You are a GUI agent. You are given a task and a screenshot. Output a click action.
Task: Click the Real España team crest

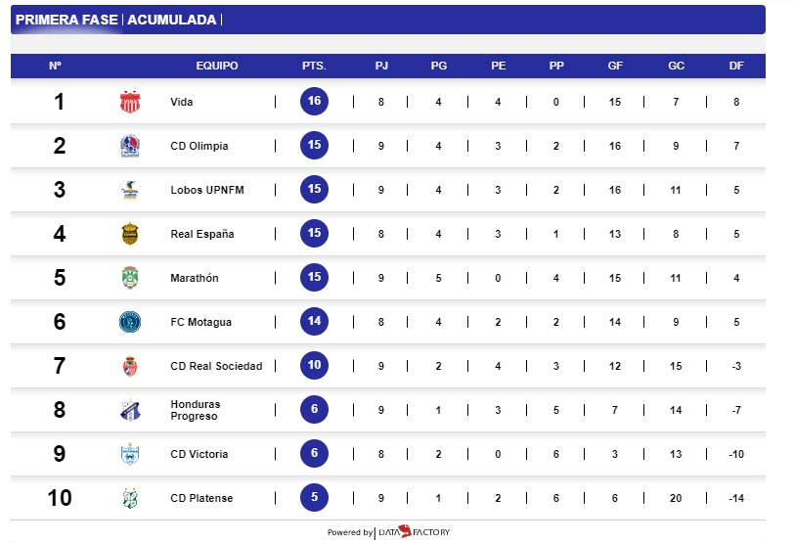(x=129, y=234)
